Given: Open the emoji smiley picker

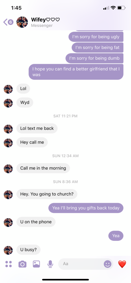Looking at the screenshot, I should pyautogui.click(x=107, y=264).
